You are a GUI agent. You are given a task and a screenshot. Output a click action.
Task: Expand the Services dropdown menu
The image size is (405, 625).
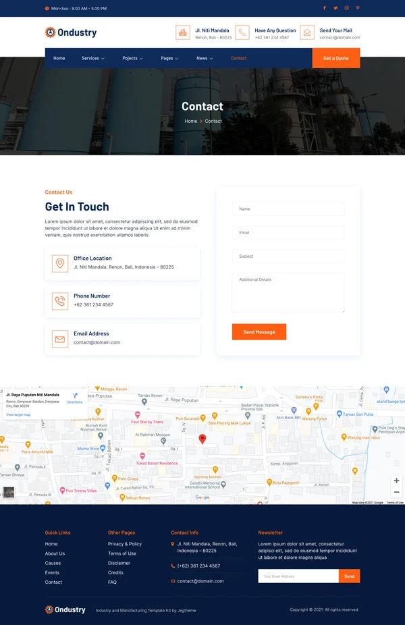(93, 58)
